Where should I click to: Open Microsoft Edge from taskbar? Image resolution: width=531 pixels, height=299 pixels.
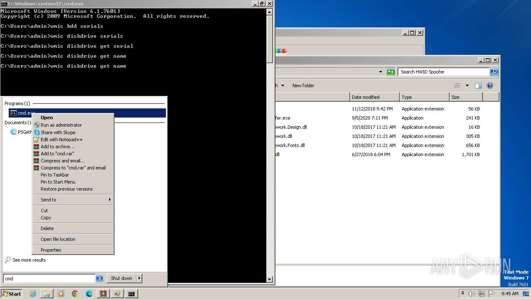click(89, 294)
